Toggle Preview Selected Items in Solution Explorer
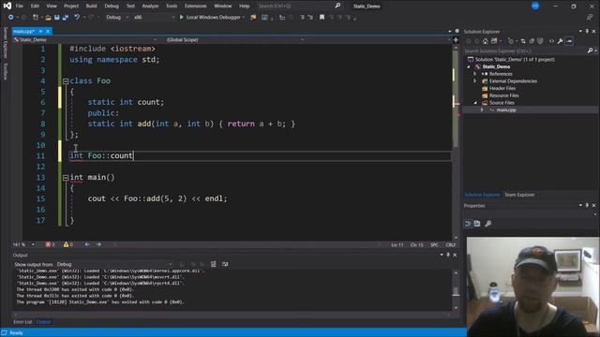 (x=569, y=41)
